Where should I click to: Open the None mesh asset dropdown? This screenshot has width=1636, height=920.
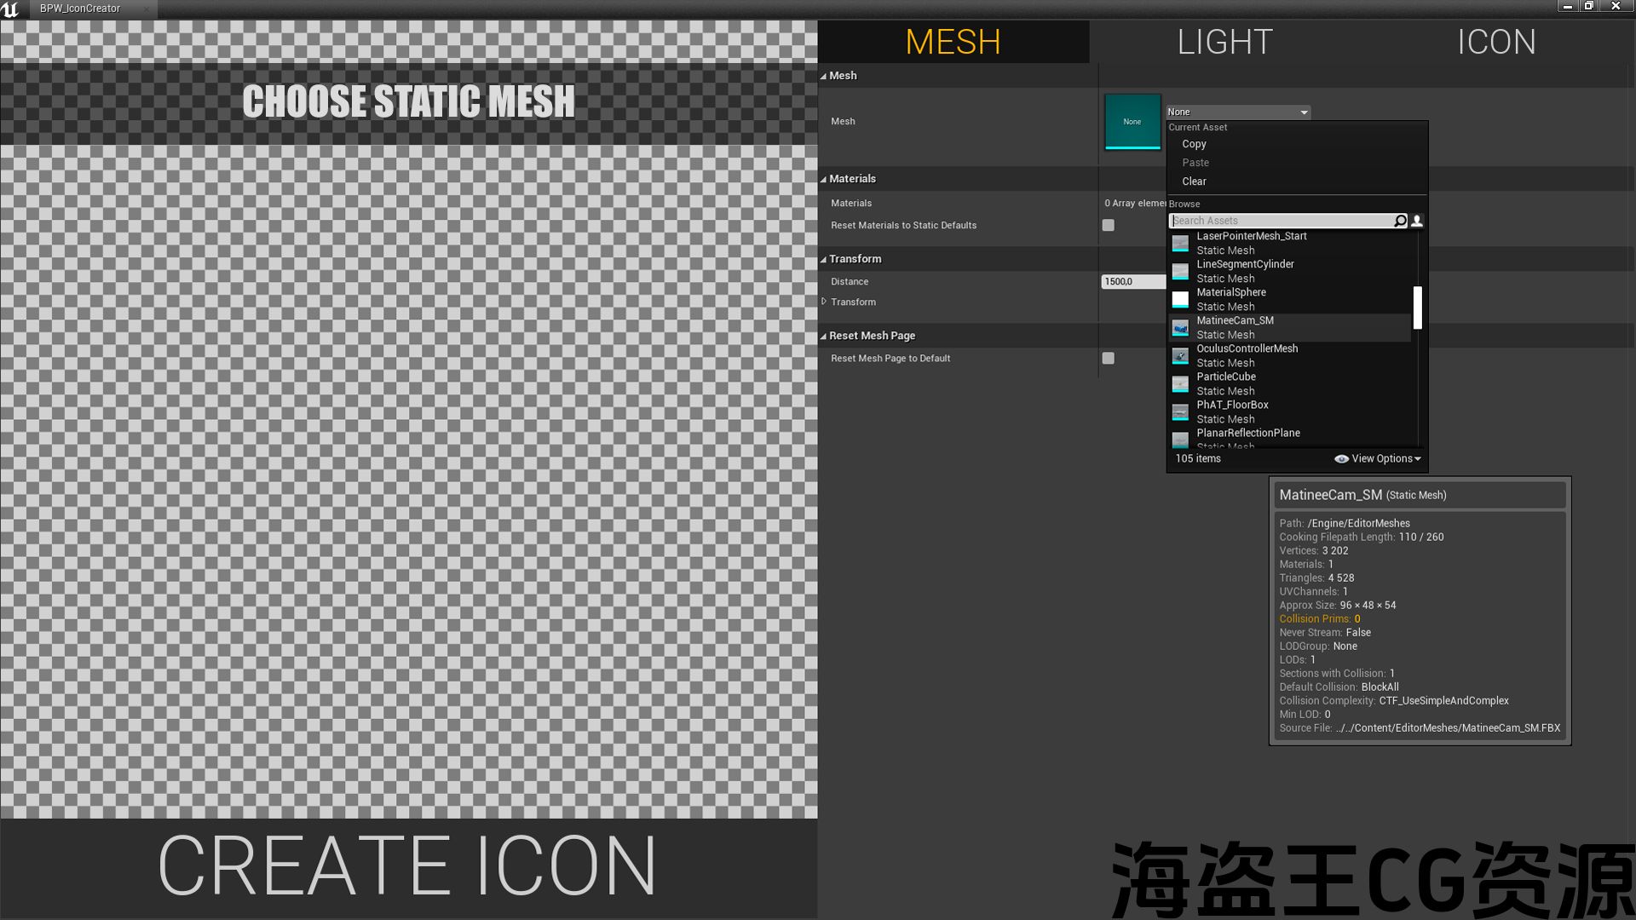coord(1237,112)
